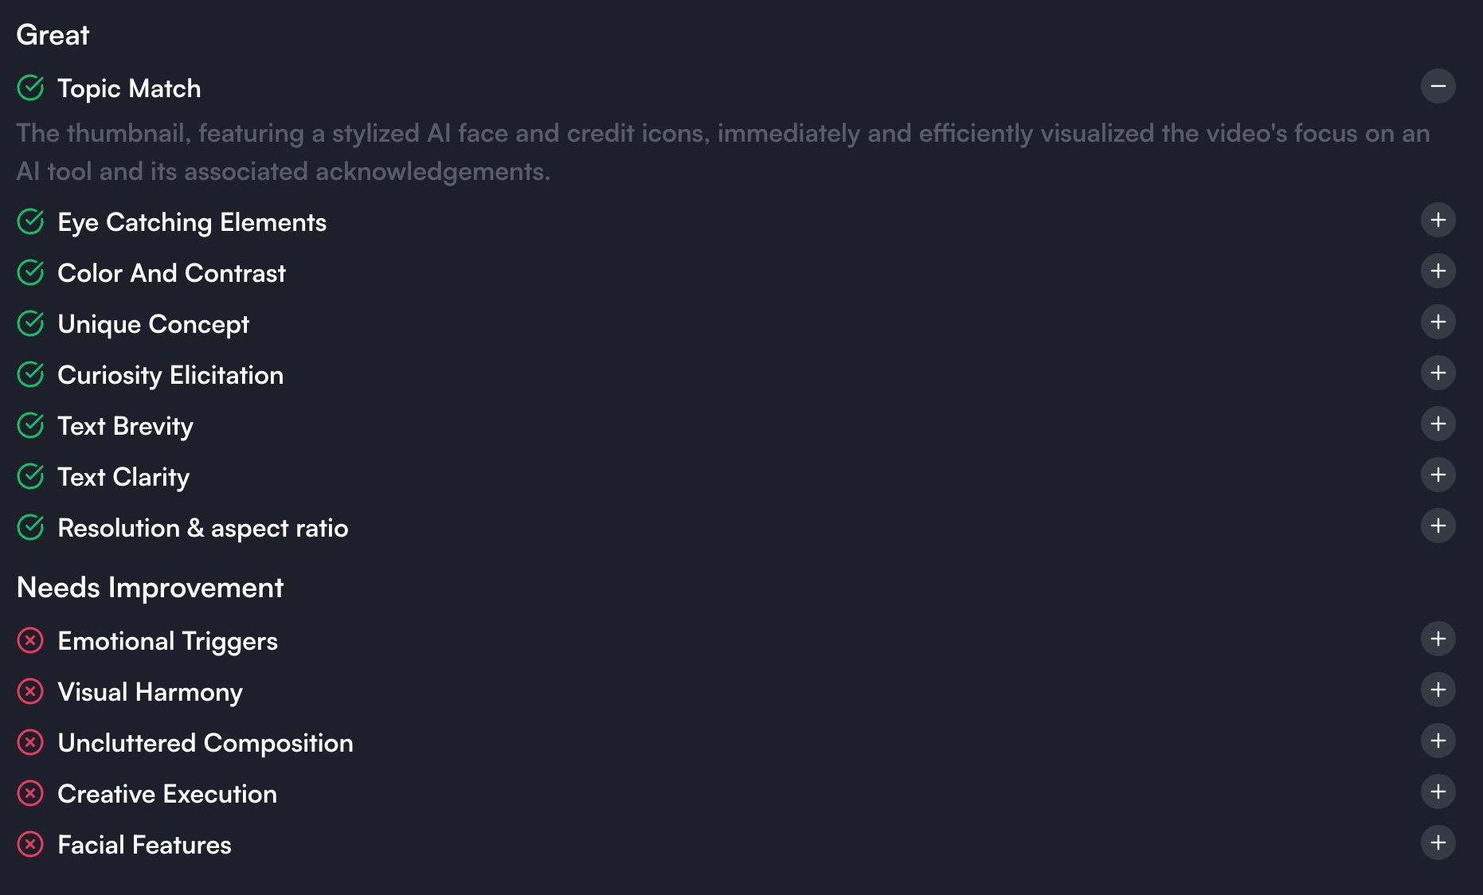
Task: Click the red X beside Visual Harmony
Action: [30, 692]
